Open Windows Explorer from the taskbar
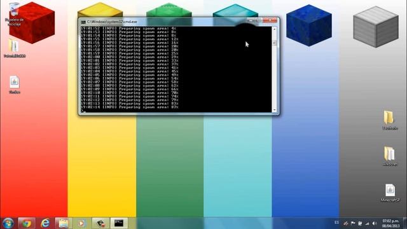The height and width of the screenshot is (229, 407). coord(64,223)
